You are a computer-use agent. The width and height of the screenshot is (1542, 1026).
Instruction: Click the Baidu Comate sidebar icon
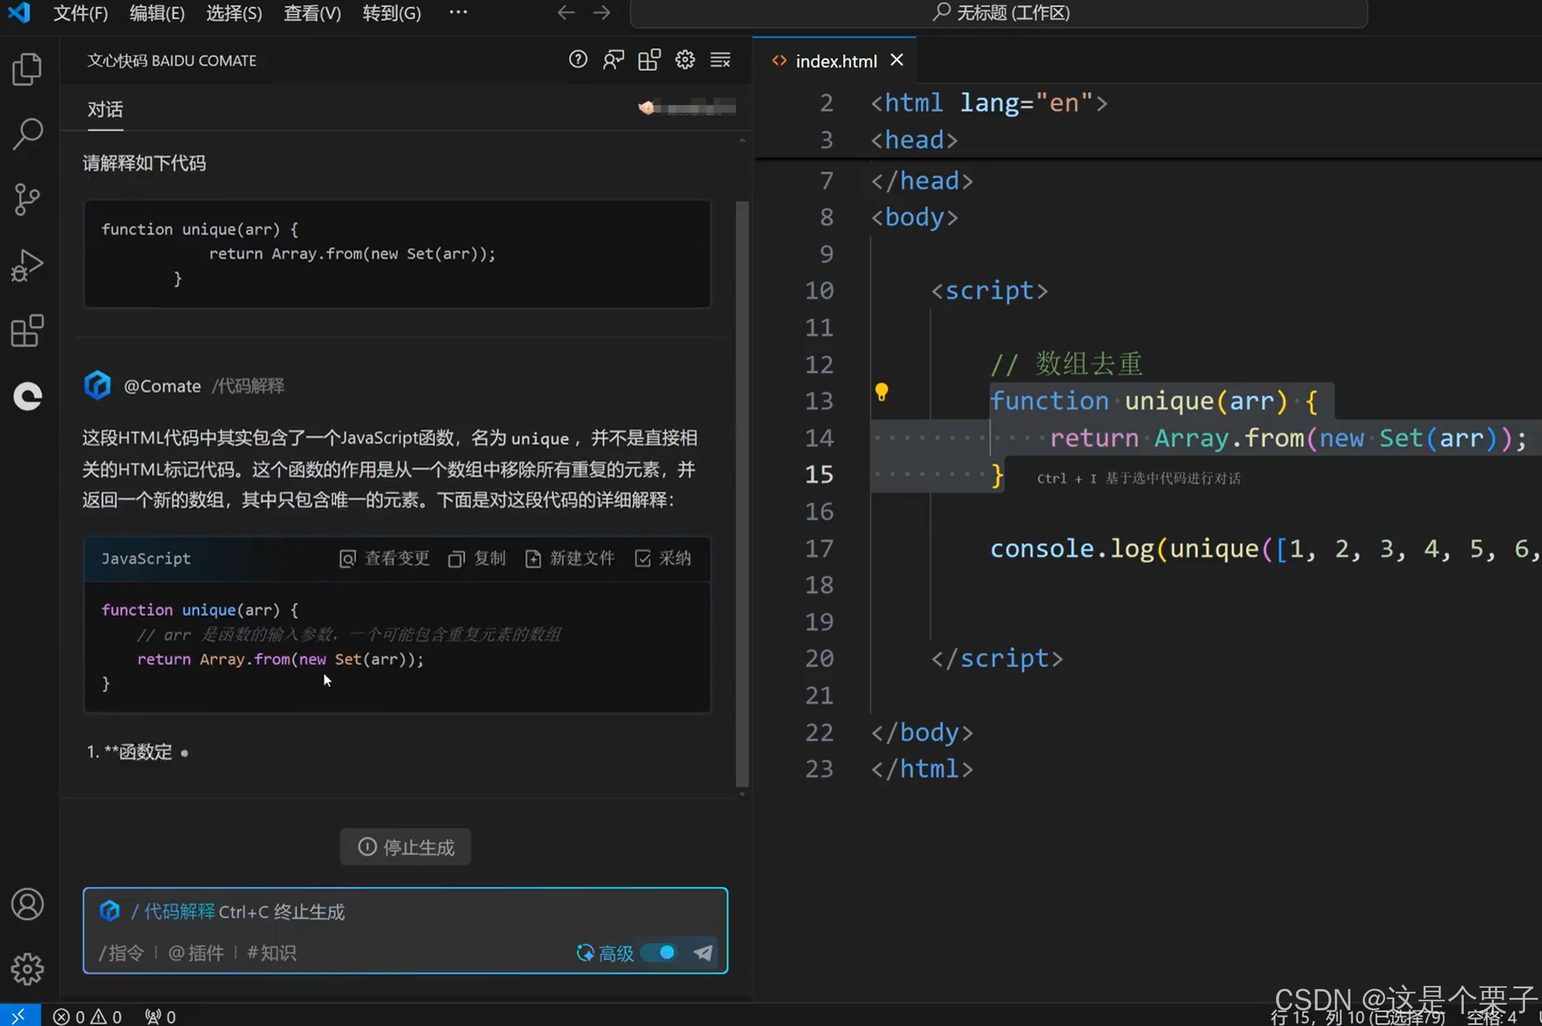tap(27, 397)
